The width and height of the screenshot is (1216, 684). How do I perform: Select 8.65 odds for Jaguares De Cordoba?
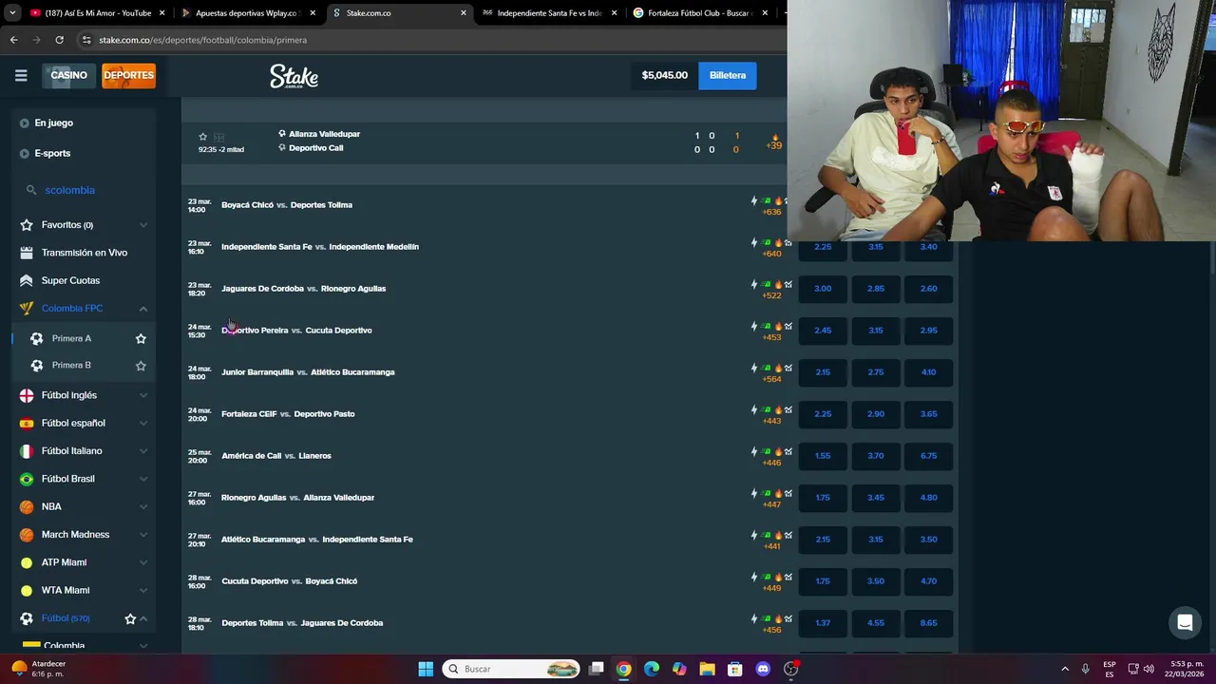928,622
